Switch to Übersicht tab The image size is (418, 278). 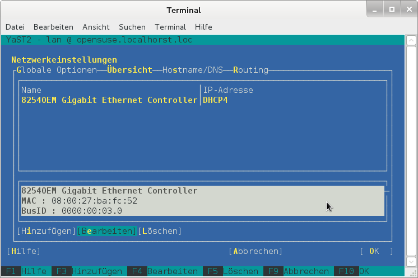click(129, 70)
